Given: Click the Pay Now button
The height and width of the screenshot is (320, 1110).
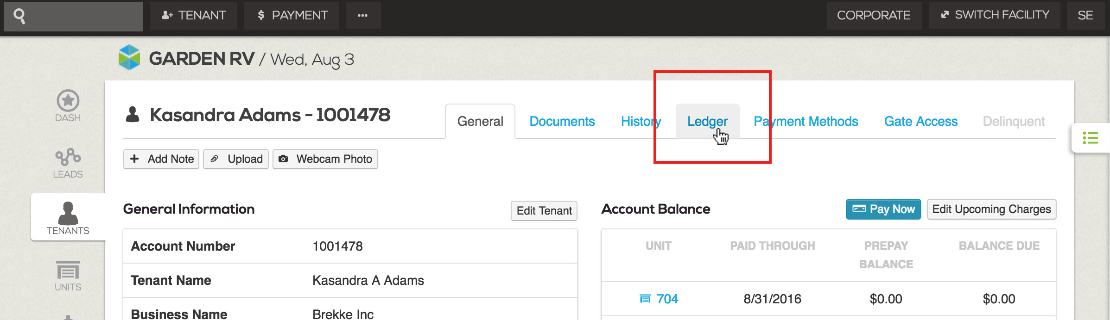Looking at the screenshot, I should (x=883, y=209).
